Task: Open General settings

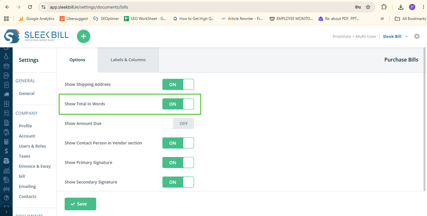Action: click(x=27, y=94)
